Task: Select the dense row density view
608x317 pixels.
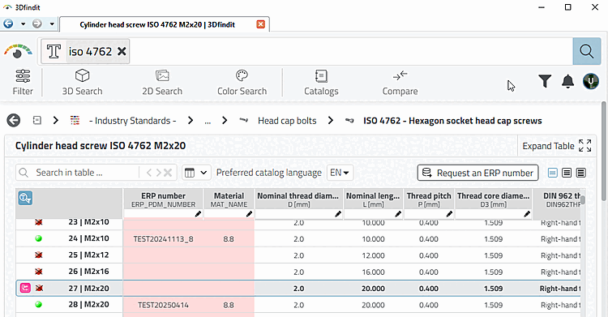Action: tap(581, 173)
